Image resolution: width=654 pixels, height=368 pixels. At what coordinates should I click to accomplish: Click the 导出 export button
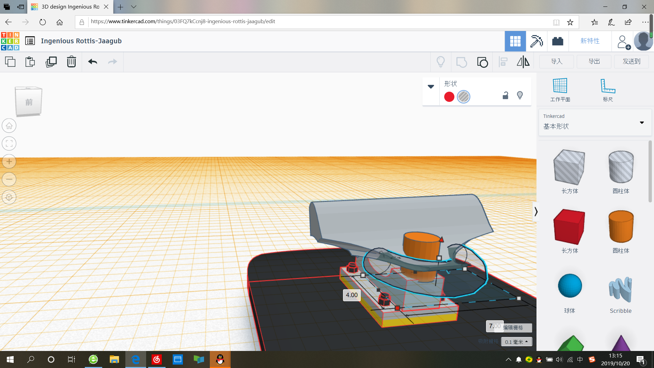click(594, 62)
